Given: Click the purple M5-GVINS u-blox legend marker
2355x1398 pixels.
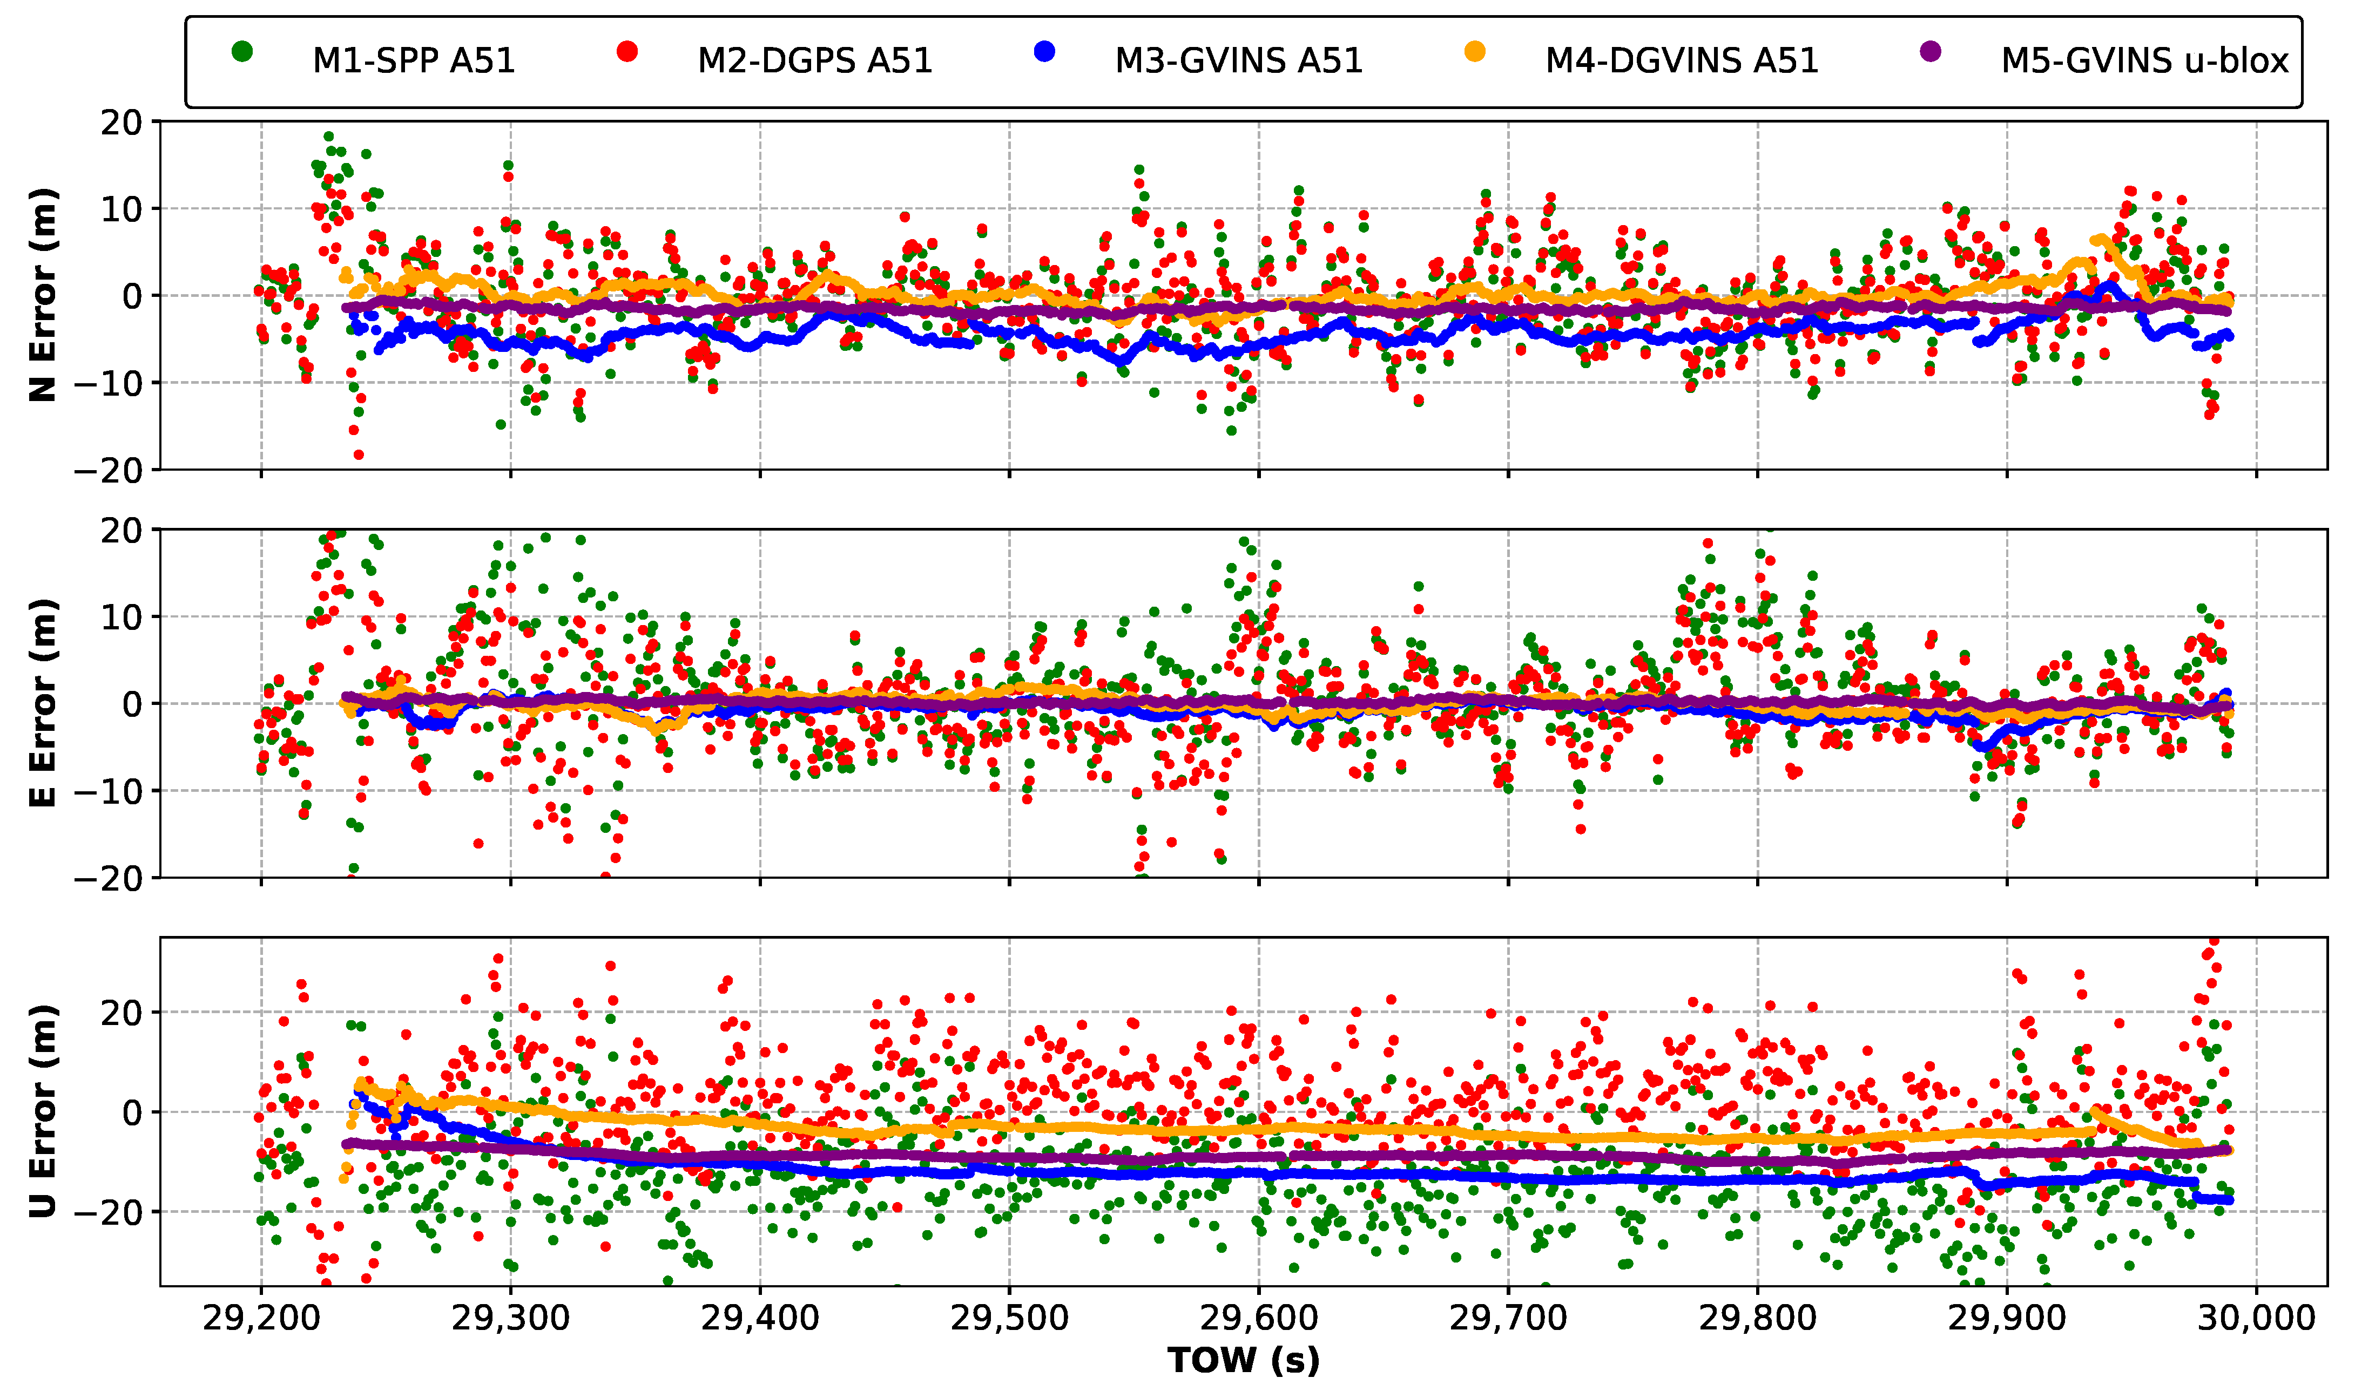Looking at the screenshot, I should [1931, 52].
